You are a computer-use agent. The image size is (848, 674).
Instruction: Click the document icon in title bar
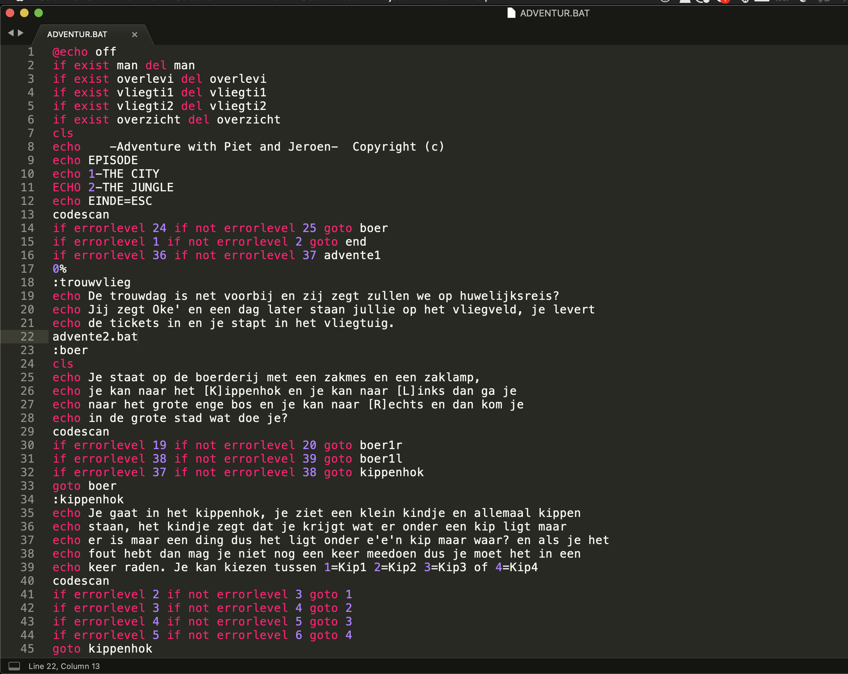(x=511, y=13)
